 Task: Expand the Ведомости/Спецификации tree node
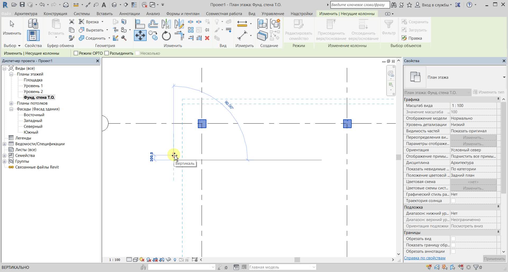point(4,144)
